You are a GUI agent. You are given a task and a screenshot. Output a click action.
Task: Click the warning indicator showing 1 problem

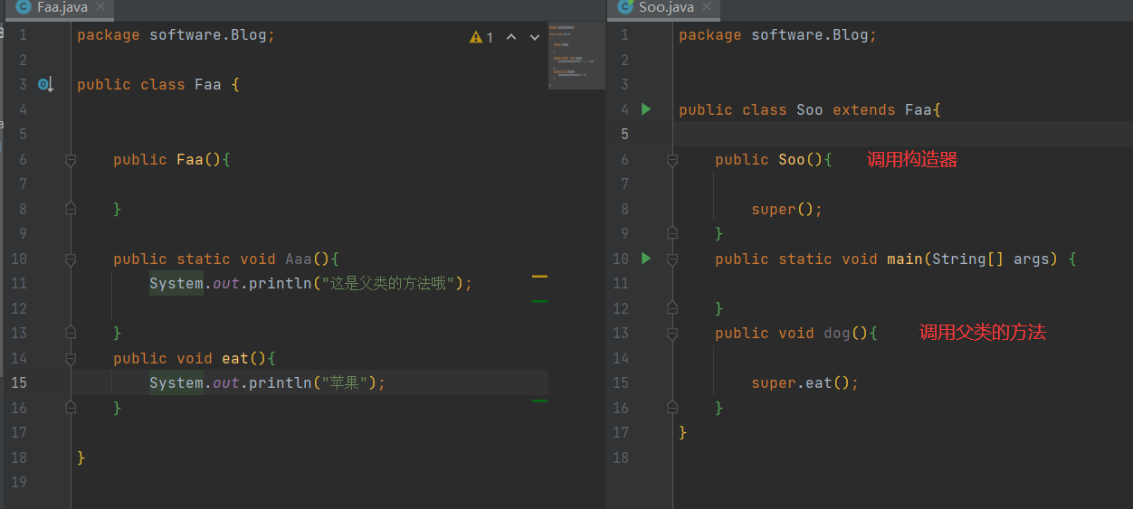click(481, 37)
